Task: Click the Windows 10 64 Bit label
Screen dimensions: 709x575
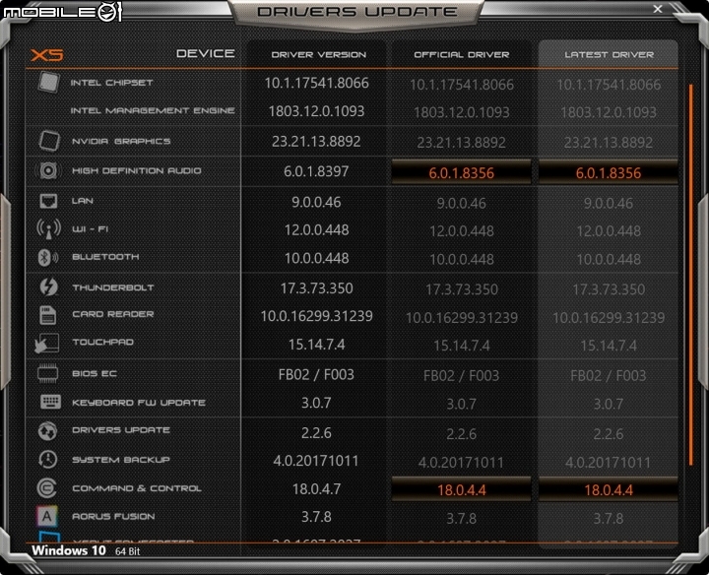Action: [86, 550]
